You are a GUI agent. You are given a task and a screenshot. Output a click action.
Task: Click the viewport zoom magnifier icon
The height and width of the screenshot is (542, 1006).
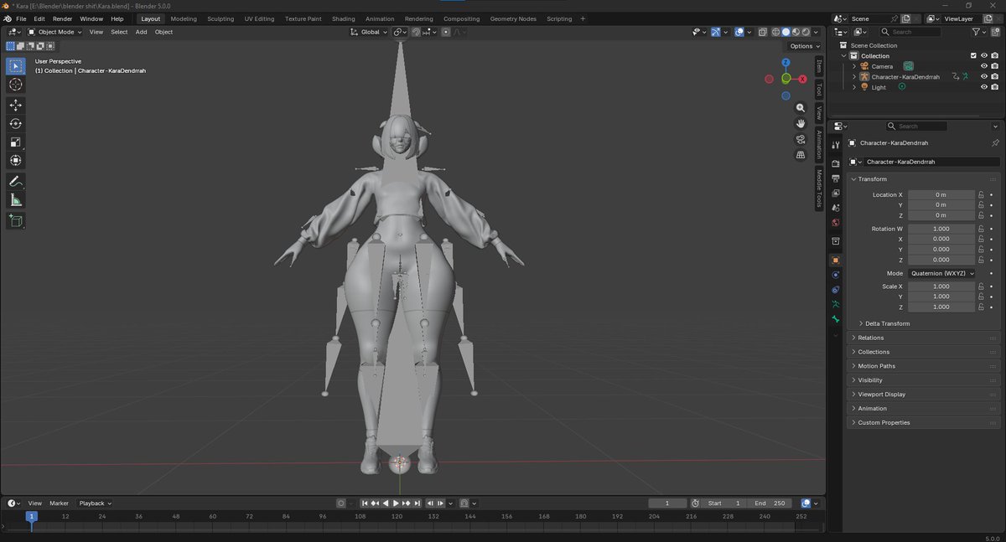coord(801,108)
